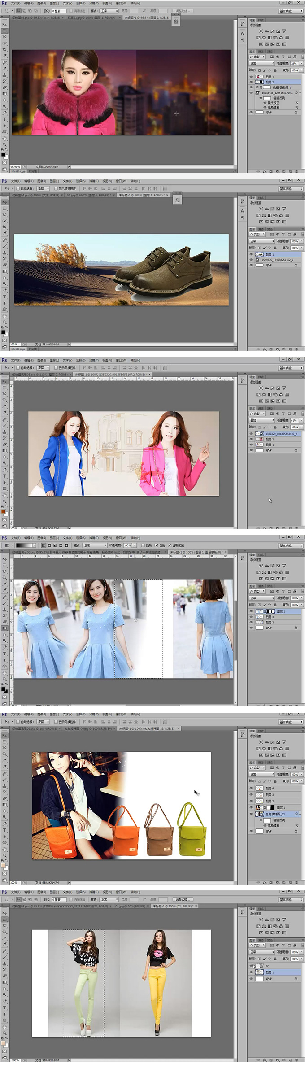Switch to 通道 panel tab in the shoe window

point(261,229)
